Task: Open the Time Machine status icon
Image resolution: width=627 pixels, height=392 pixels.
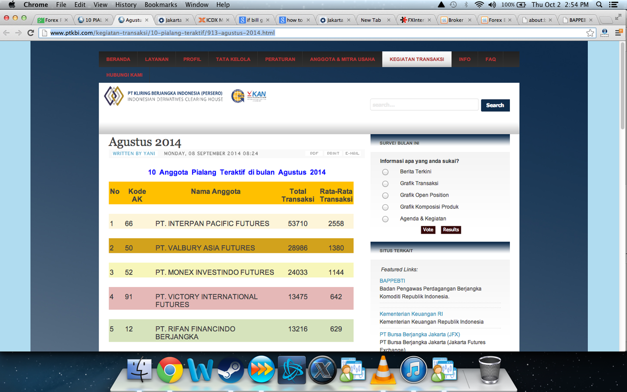Action: tap(453, 4)
